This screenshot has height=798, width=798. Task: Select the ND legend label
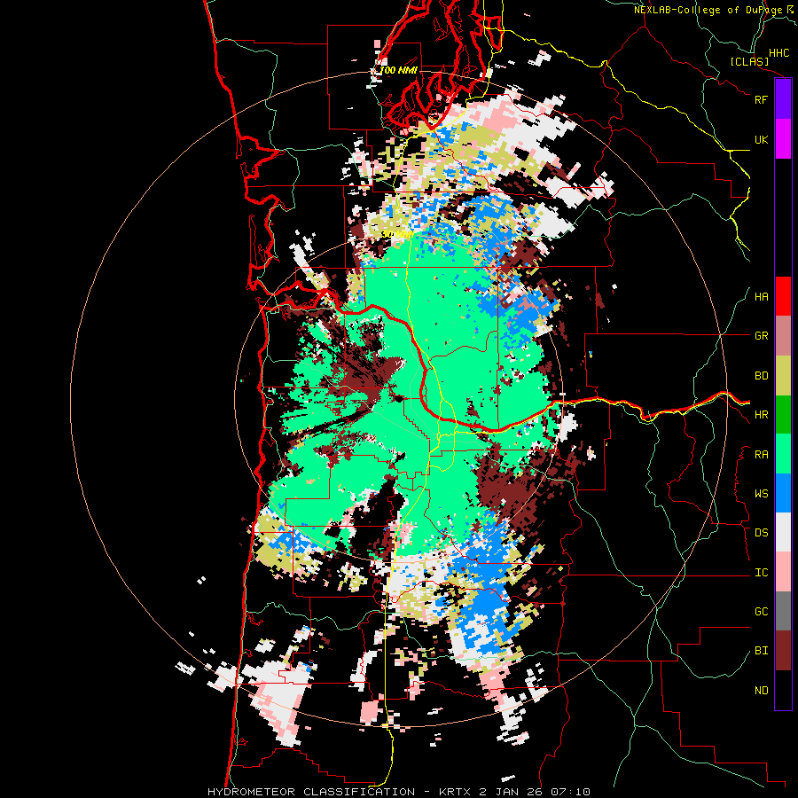click(761, 691)
